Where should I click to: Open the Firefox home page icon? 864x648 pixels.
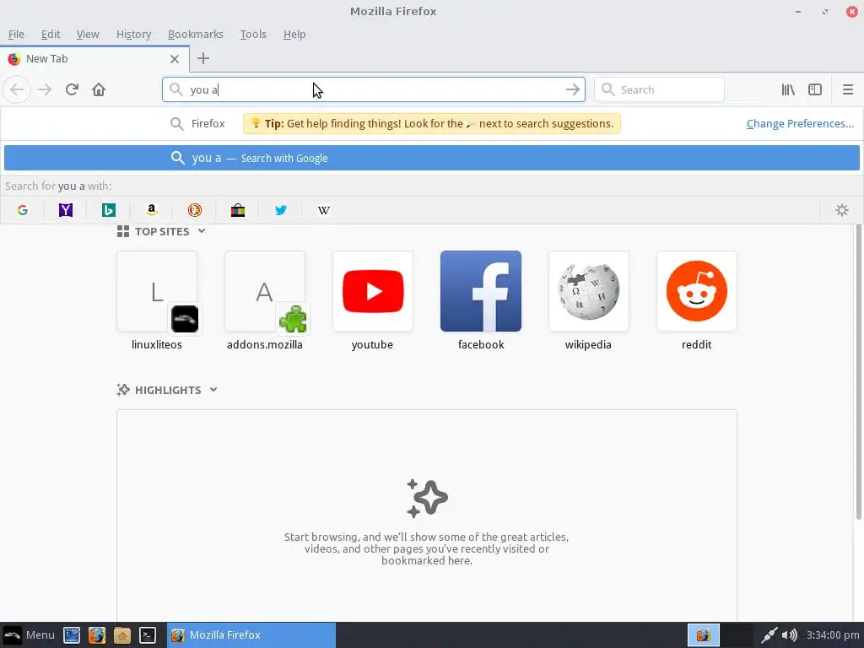coord(99,89)
